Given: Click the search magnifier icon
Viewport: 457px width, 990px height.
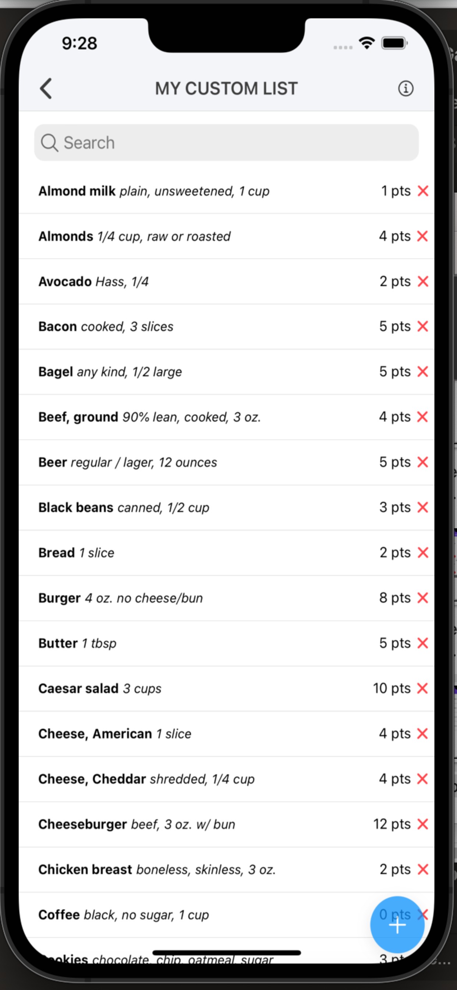Looking at the screenshot, I should click(49, 143).
